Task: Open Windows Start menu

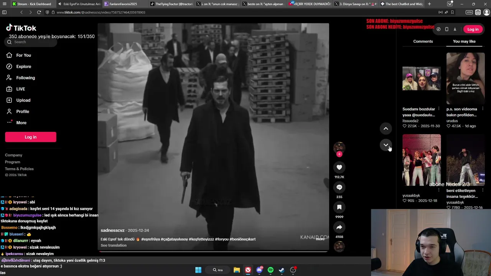Action: pos(198,270)
